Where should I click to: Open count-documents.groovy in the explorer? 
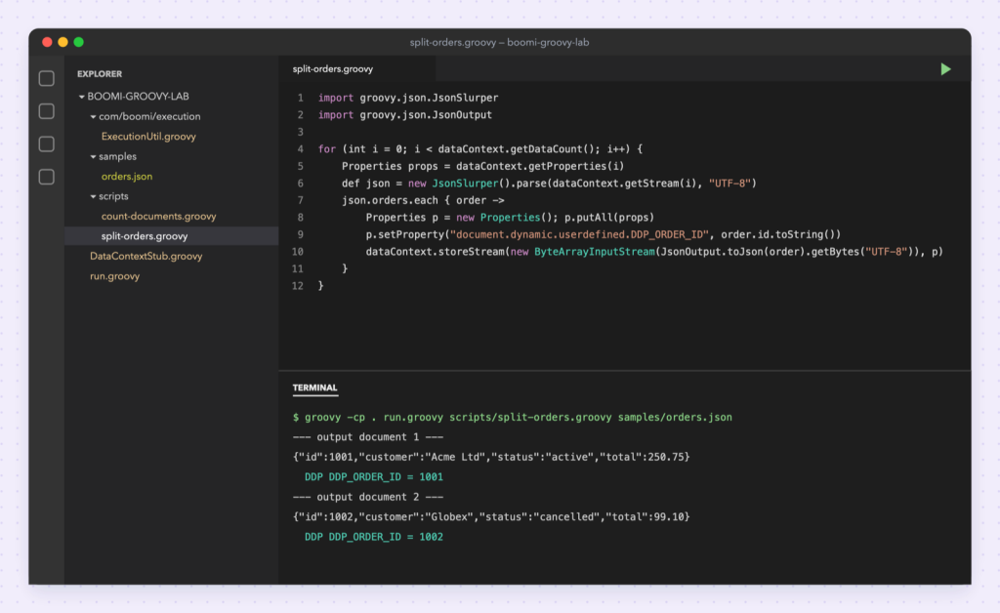[x=159, y=216]
